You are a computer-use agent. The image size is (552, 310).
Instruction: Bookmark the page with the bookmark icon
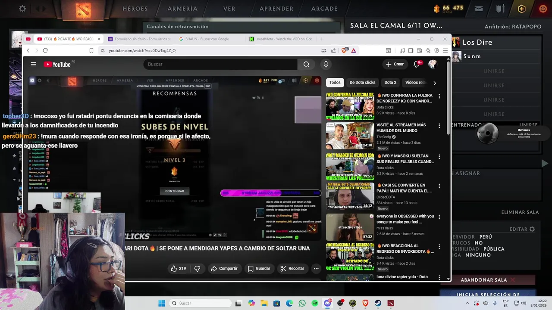[91, 50]
